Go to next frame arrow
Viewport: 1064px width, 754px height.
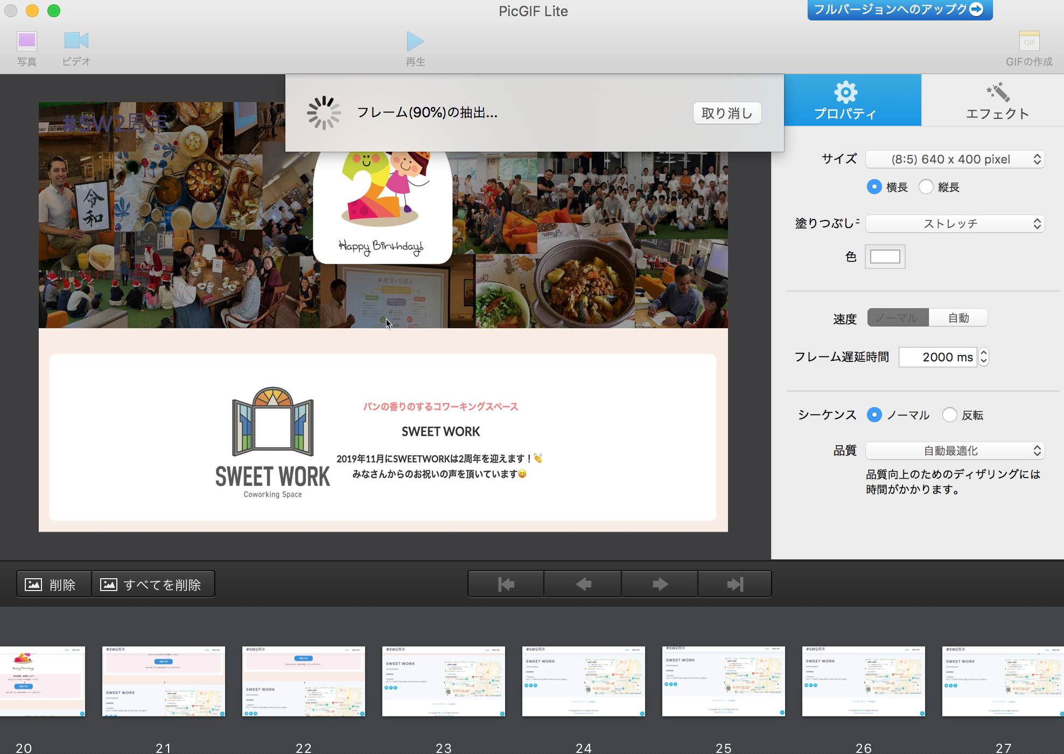point(660,584)
